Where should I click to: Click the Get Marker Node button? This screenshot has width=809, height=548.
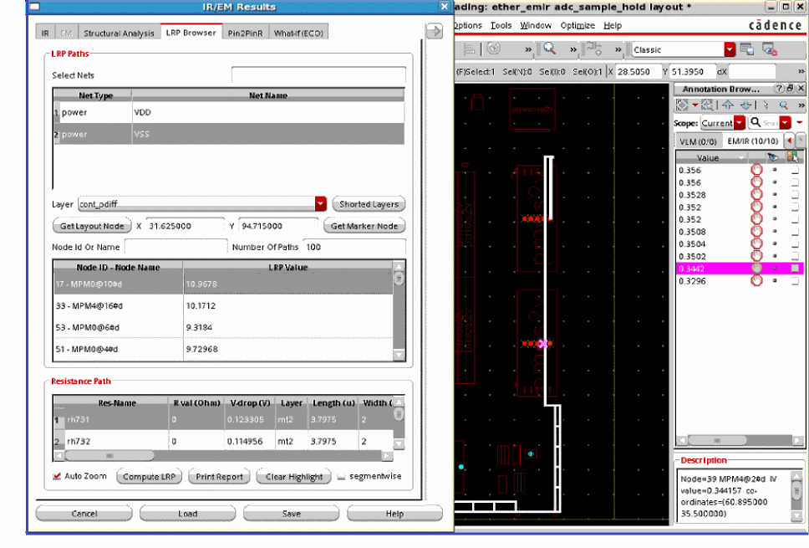(364, 226)
